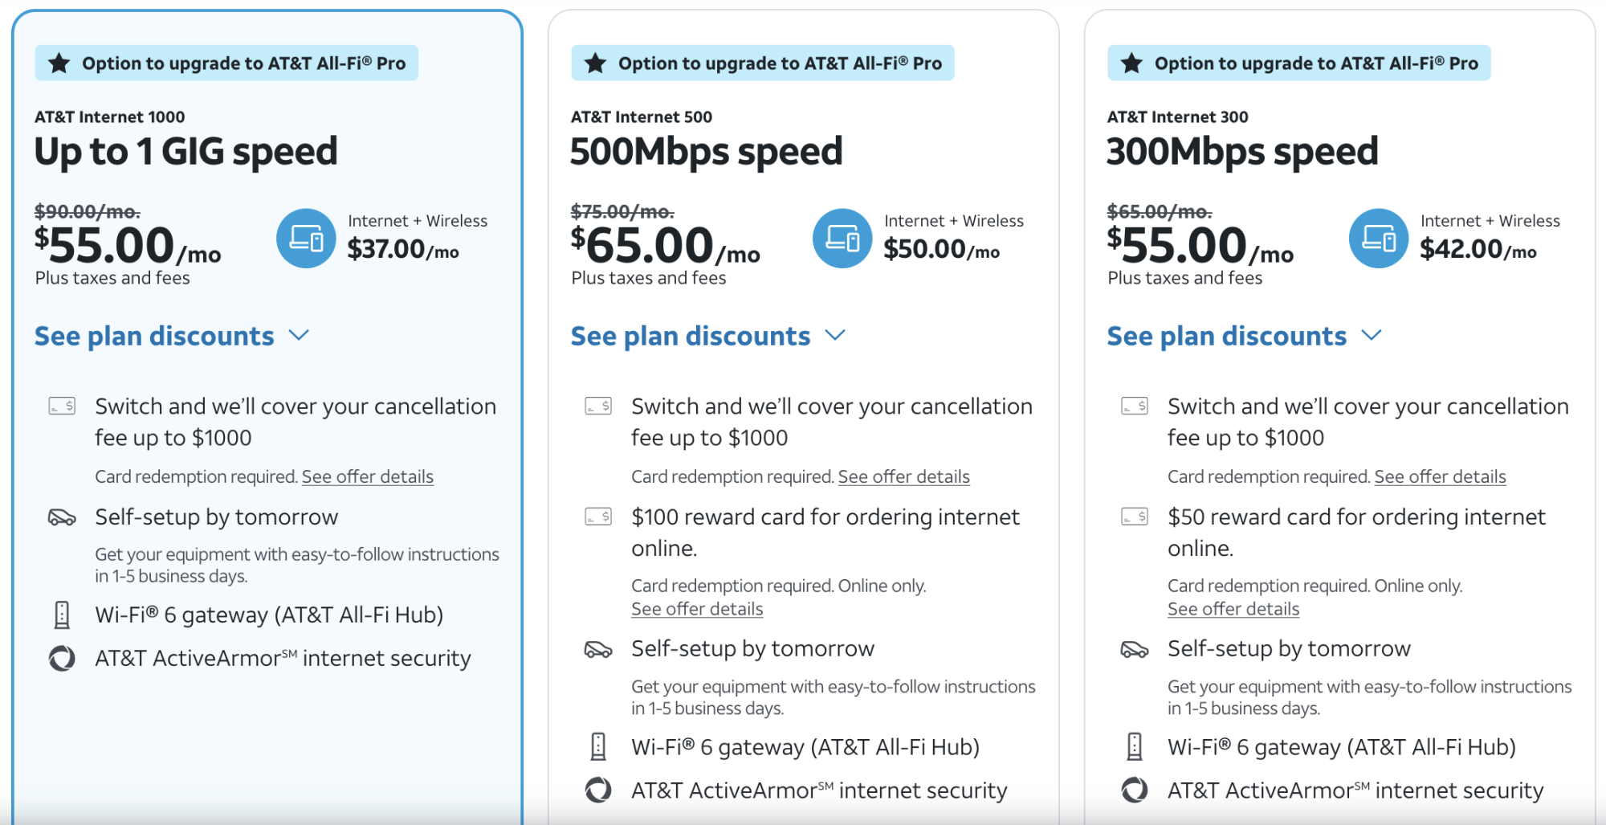
Task: Open cancellation fee offer details in Internet 300
Action: (x=1440, y=477)
